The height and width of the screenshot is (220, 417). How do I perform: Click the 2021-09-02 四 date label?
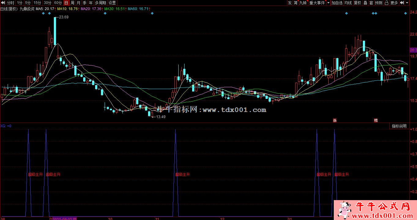pyautogui.click(x=64, y=218)
